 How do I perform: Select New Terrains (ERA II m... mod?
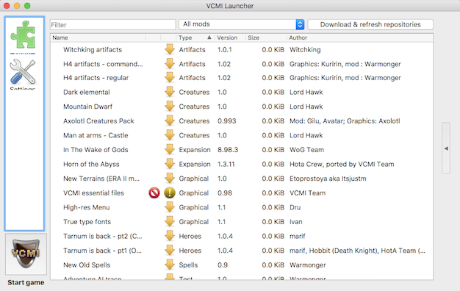(242, 179)
